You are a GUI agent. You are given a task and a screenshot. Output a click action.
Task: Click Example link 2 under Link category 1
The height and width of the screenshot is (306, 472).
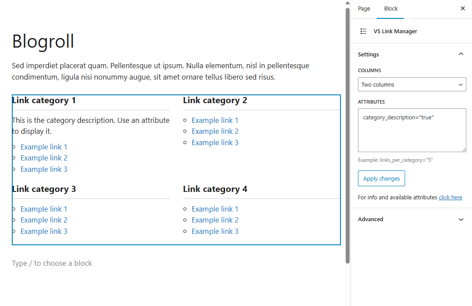coord(44,158)
